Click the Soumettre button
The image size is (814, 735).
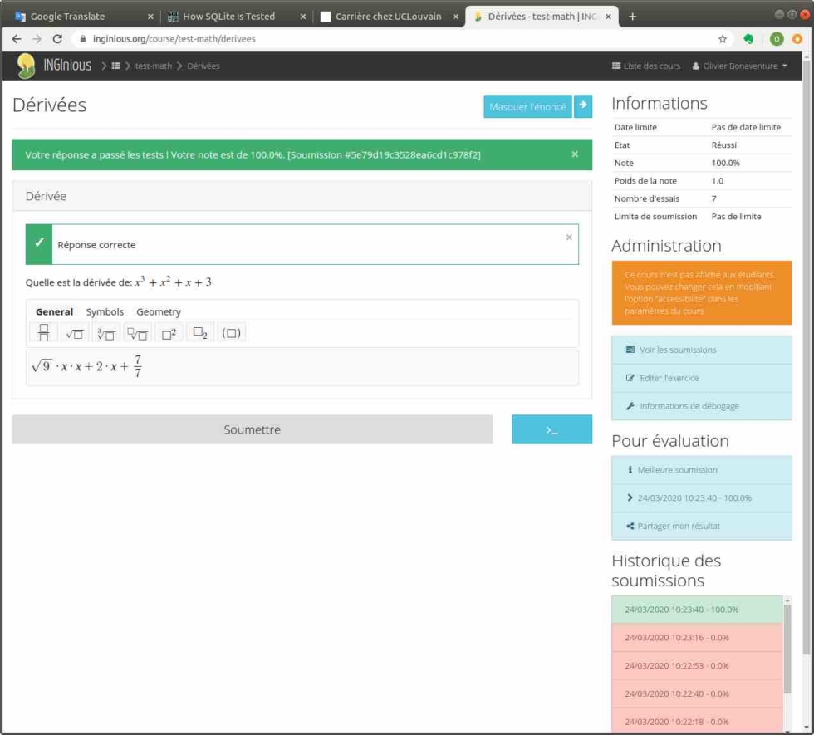pyautogui.click(x=252, y=429)
